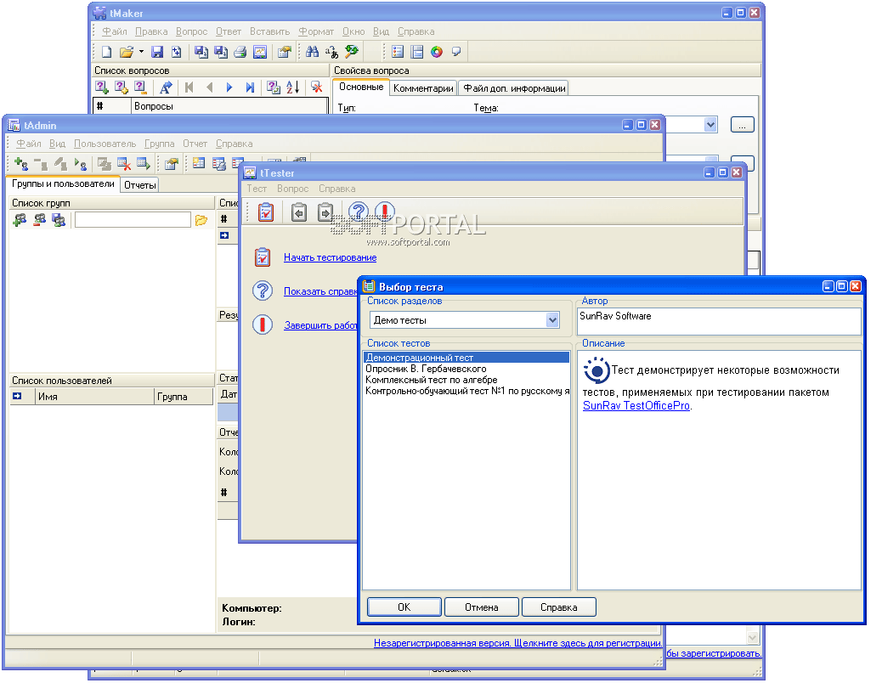
Task: Click the Группа column header in user list
Action: tap(184, 397)
